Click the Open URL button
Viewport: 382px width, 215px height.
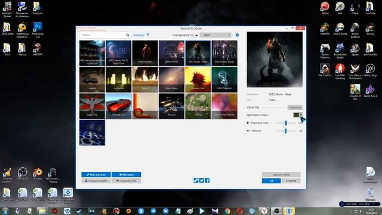point(126,180)
